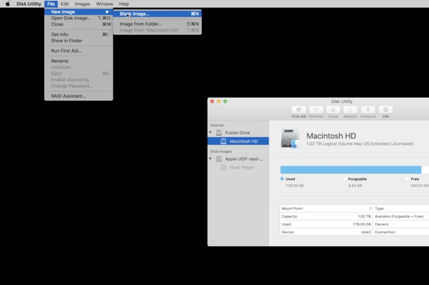Click the Macintosh HD title heading
The image size is (429, 285).
point(331,136)
